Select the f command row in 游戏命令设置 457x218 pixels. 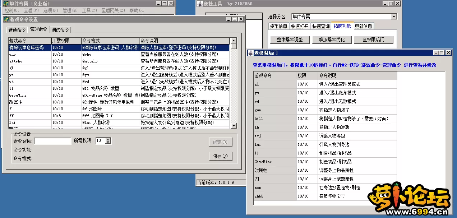pos(119,109)
